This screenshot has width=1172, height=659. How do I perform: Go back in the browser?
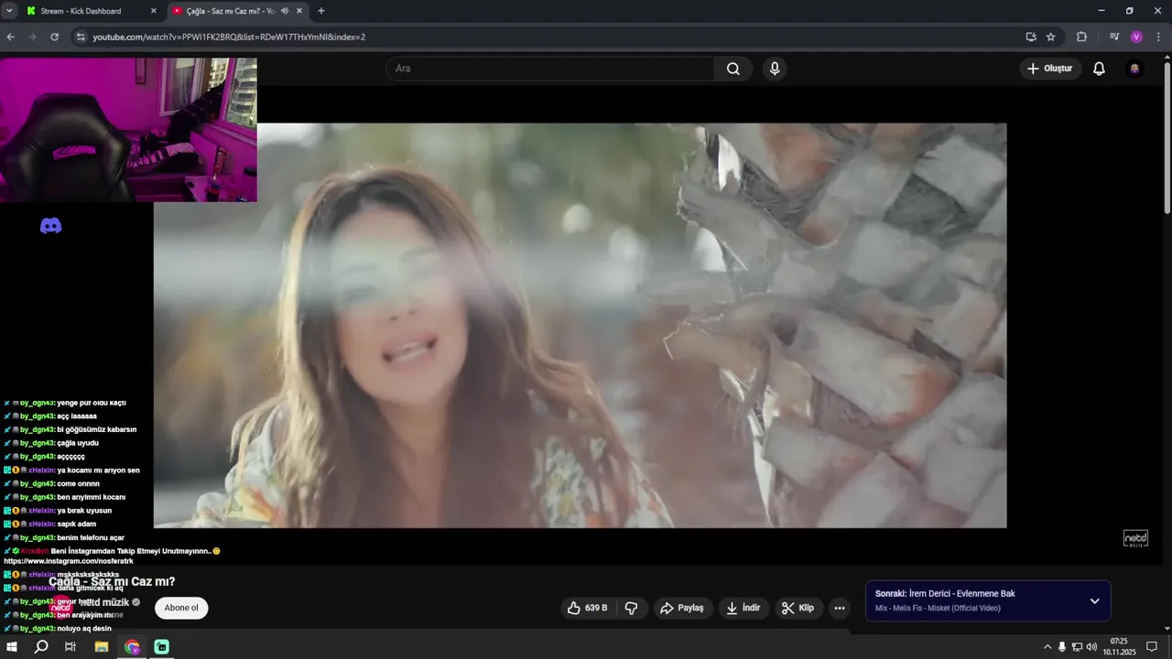click(x=11, y=37)
